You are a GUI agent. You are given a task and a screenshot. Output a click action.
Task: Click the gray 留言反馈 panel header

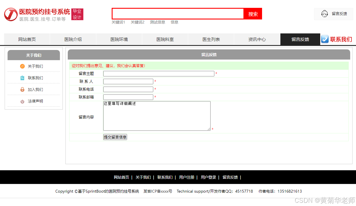(209, 55)
